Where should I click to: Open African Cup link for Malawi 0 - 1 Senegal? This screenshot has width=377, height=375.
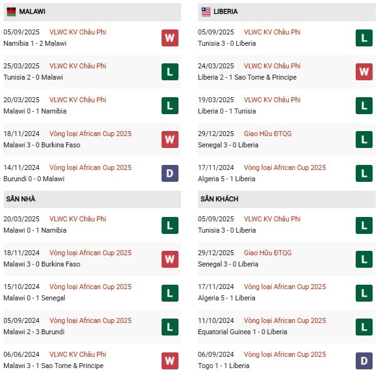tap(91, 287)
